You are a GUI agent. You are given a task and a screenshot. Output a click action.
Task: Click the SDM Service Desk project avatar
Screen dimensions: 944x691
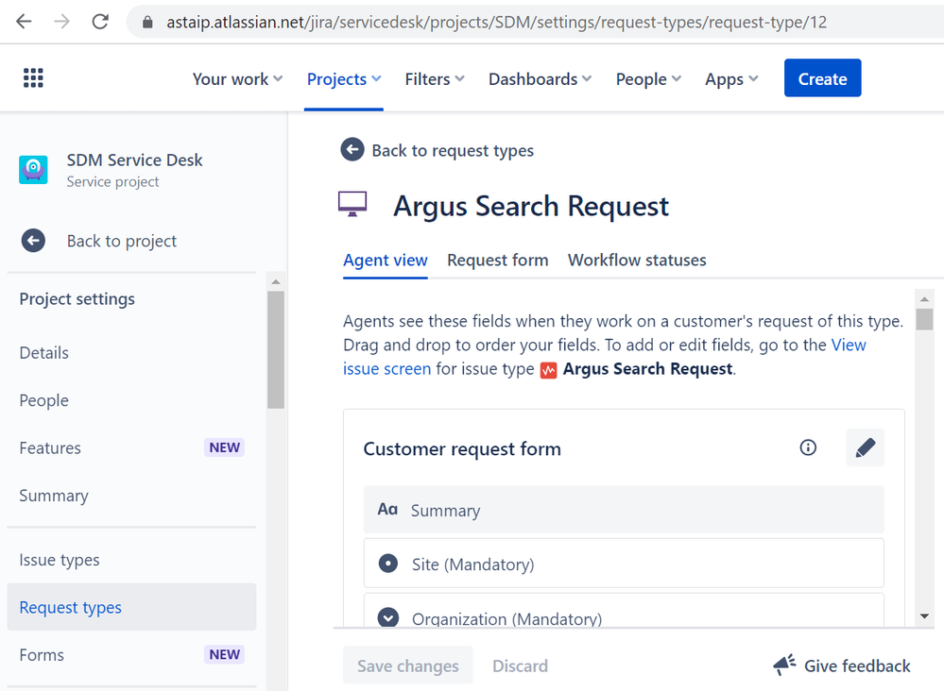click(x=33, y=170)
